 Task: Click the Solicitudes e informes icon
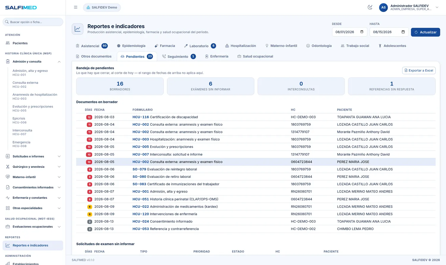(8, 156)
